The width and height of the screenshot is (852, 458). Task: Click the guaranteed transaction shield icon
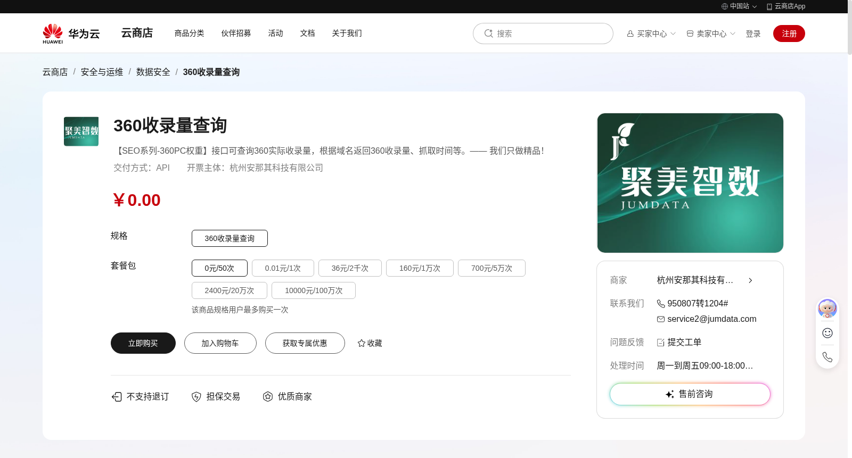click(196, 397)
